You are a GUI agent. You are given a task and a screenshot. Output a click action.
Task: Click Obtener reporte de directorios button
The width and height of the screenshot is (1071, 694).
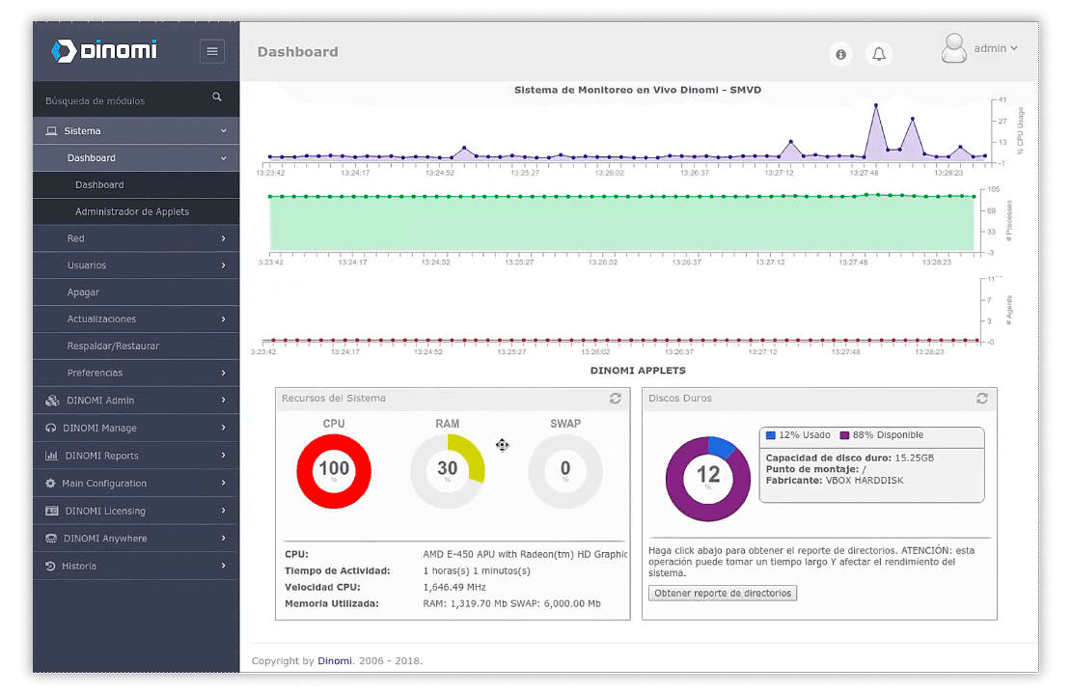coord(723,593)
